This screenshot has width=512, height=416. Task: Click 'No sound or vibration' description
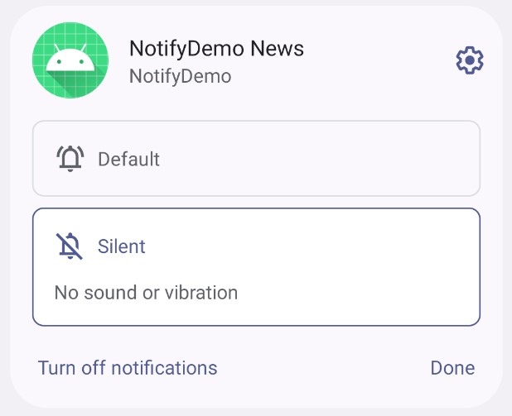(x=146, y=293)
